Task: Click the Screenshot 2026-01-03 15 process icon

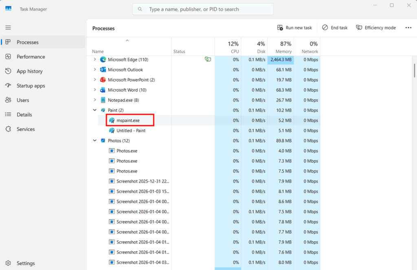Action: click(x=112, y=191)
